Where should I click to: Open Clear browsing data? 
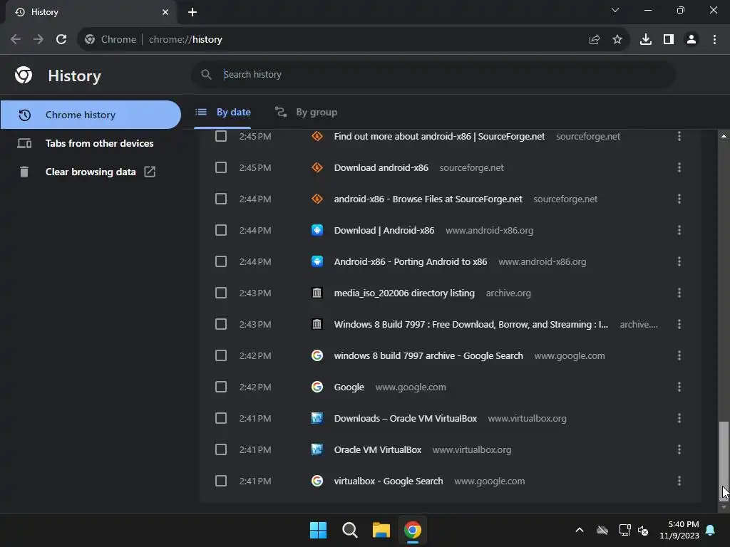91,172
